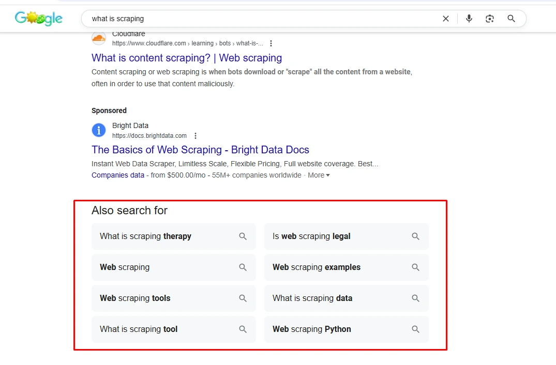Select the 'Web scraping tools' suggestion
556x365 pixels.
coord(173,298)
